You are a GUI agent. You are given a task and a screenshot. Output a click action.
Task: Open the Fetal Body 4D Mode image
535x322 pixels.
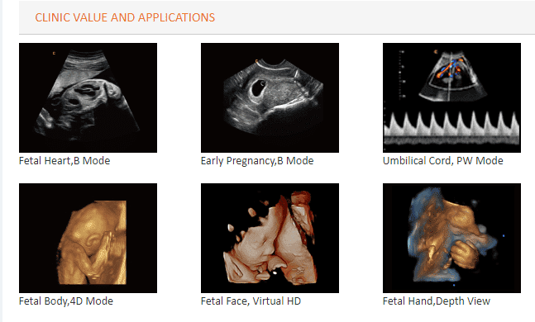88,238
